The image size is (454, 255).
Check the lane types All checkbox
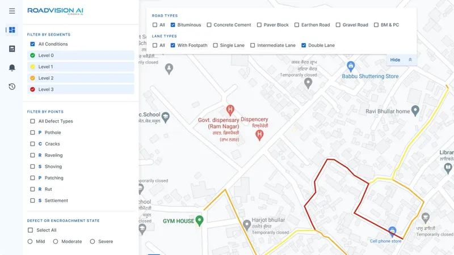[155, 45]
